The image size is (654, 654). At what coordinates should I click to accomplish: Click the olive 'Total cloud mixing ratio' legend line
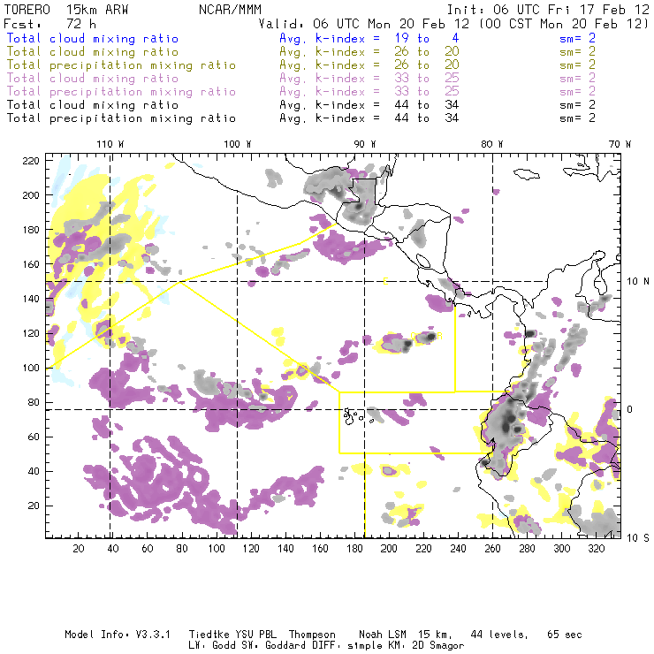click(x=93, y=52)
